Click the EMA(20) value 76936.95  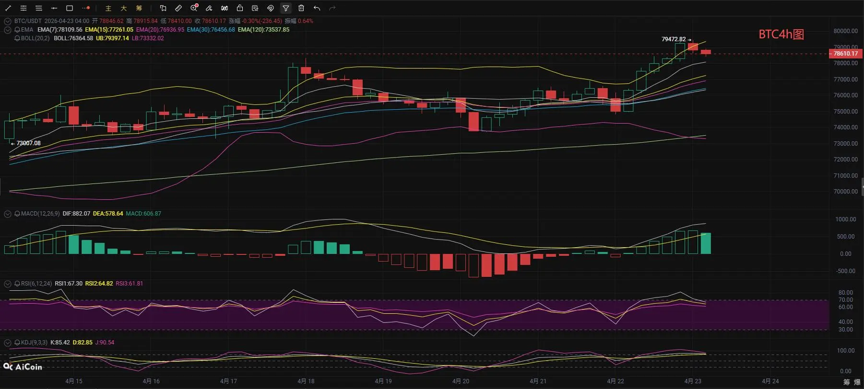point(160,30)
